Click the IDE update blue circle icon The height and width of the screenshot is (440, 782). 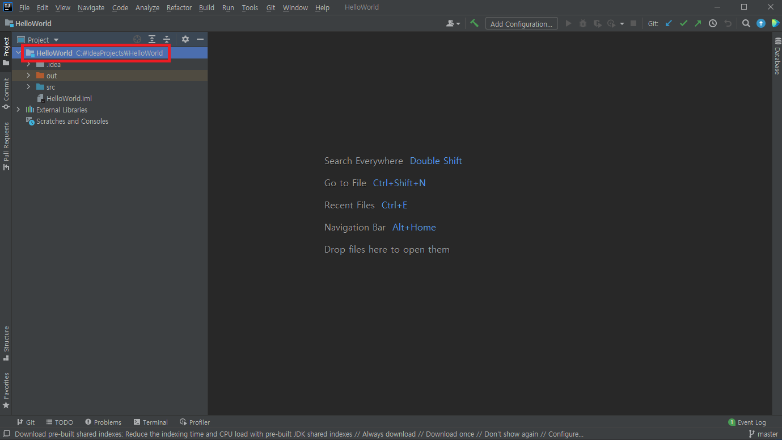point(761,23)
